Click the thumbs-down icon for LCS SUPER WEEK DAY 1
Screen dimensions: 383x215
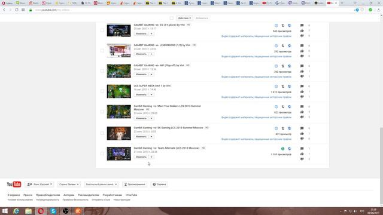tap(302, 97)
